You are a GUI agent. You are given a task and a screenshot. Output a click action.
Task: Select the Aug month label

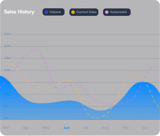(x=105, y=128)
